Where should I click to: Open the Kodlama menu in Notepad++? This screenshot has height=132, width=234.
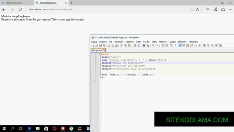129,42
